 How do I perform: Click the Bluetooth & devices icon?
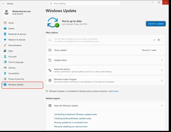tap(5, 34)
